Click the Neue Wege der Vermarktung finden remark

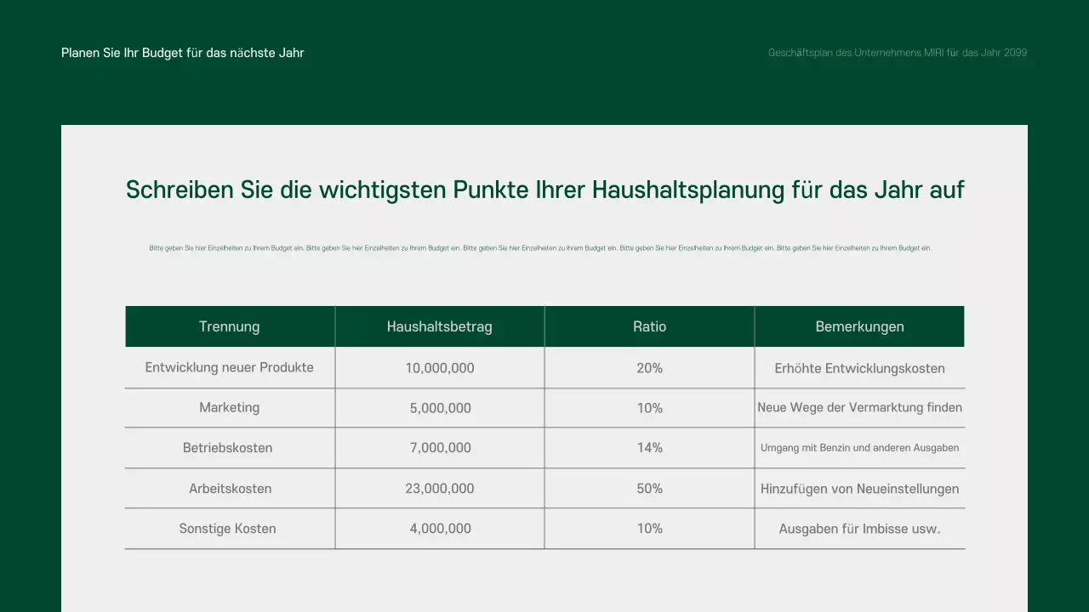(x=859, y=407)
